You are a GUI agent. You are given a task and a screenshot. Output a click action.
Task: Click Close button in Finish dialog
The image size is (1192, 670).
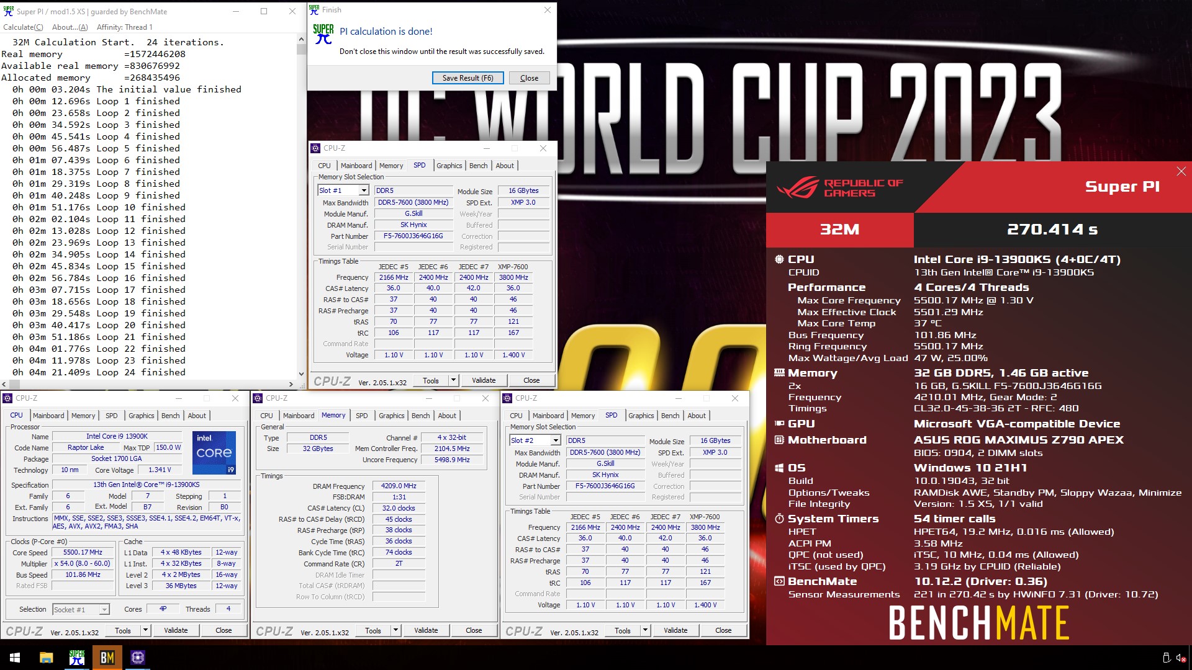pos(530,78)
